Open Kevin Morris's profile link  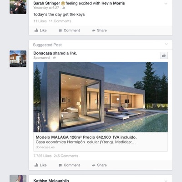[x=113, y=3]
